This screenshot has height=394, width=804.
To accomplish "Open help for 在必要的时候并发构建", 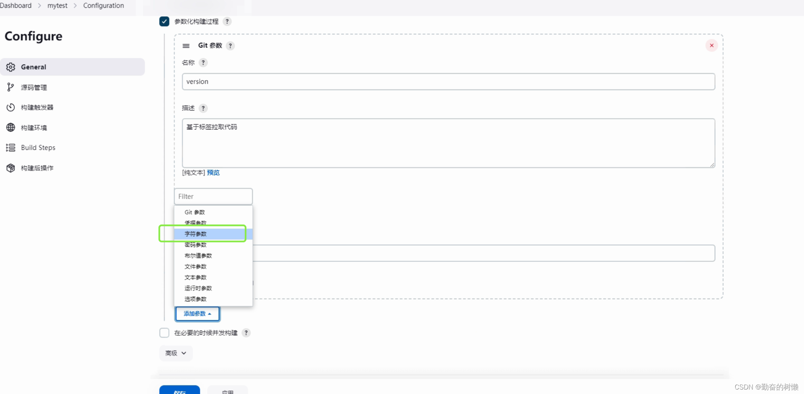I will (x=246, y=333).
